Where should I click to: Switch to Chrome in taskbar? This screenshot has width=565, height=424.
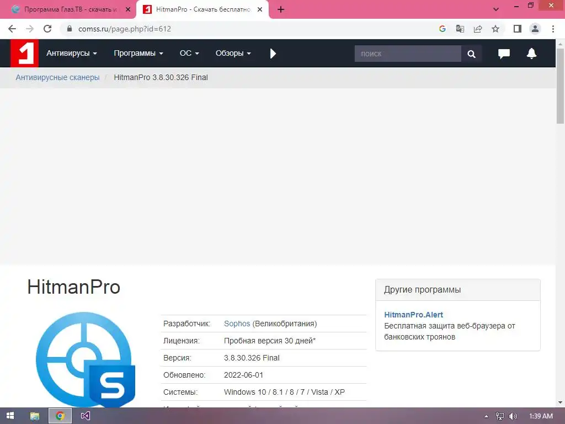(x=60, y=416)
